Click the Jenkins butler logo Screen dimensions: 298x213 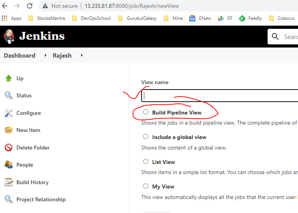(9, 36)
